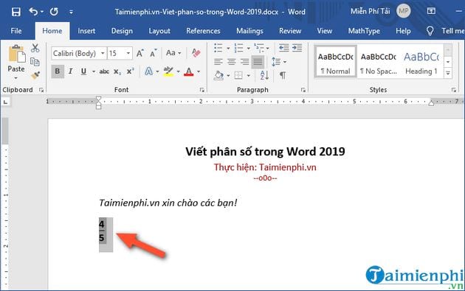The width and height of the screenshot is (465, 291).
Task: Click the Paste clipboard icon
Action: pos(16,55)
